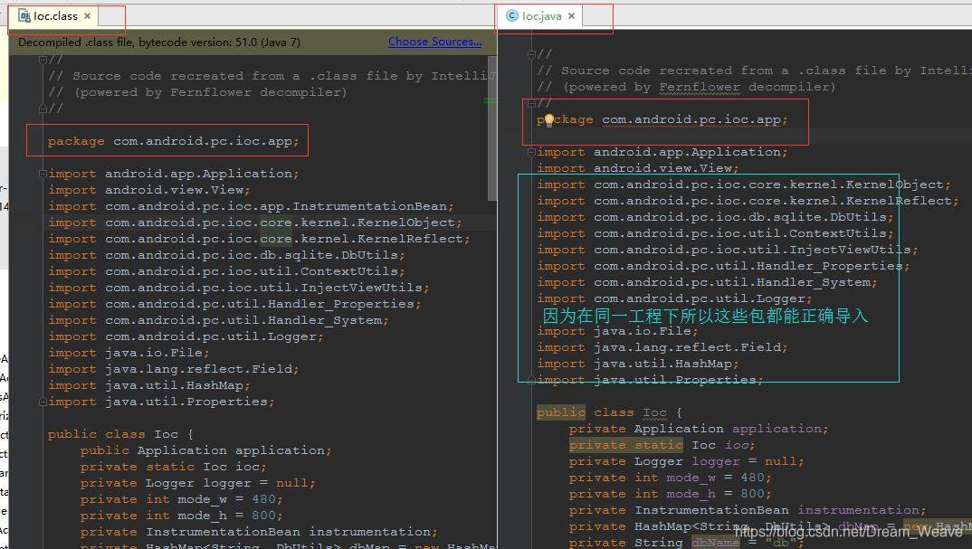Click import java.lang.reflect.Field in Ioc.class

tap(174, 369)
